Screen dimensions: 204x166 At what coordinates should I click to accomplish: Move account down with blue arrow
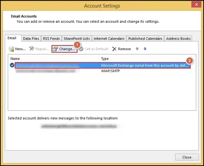coord(145,49)
